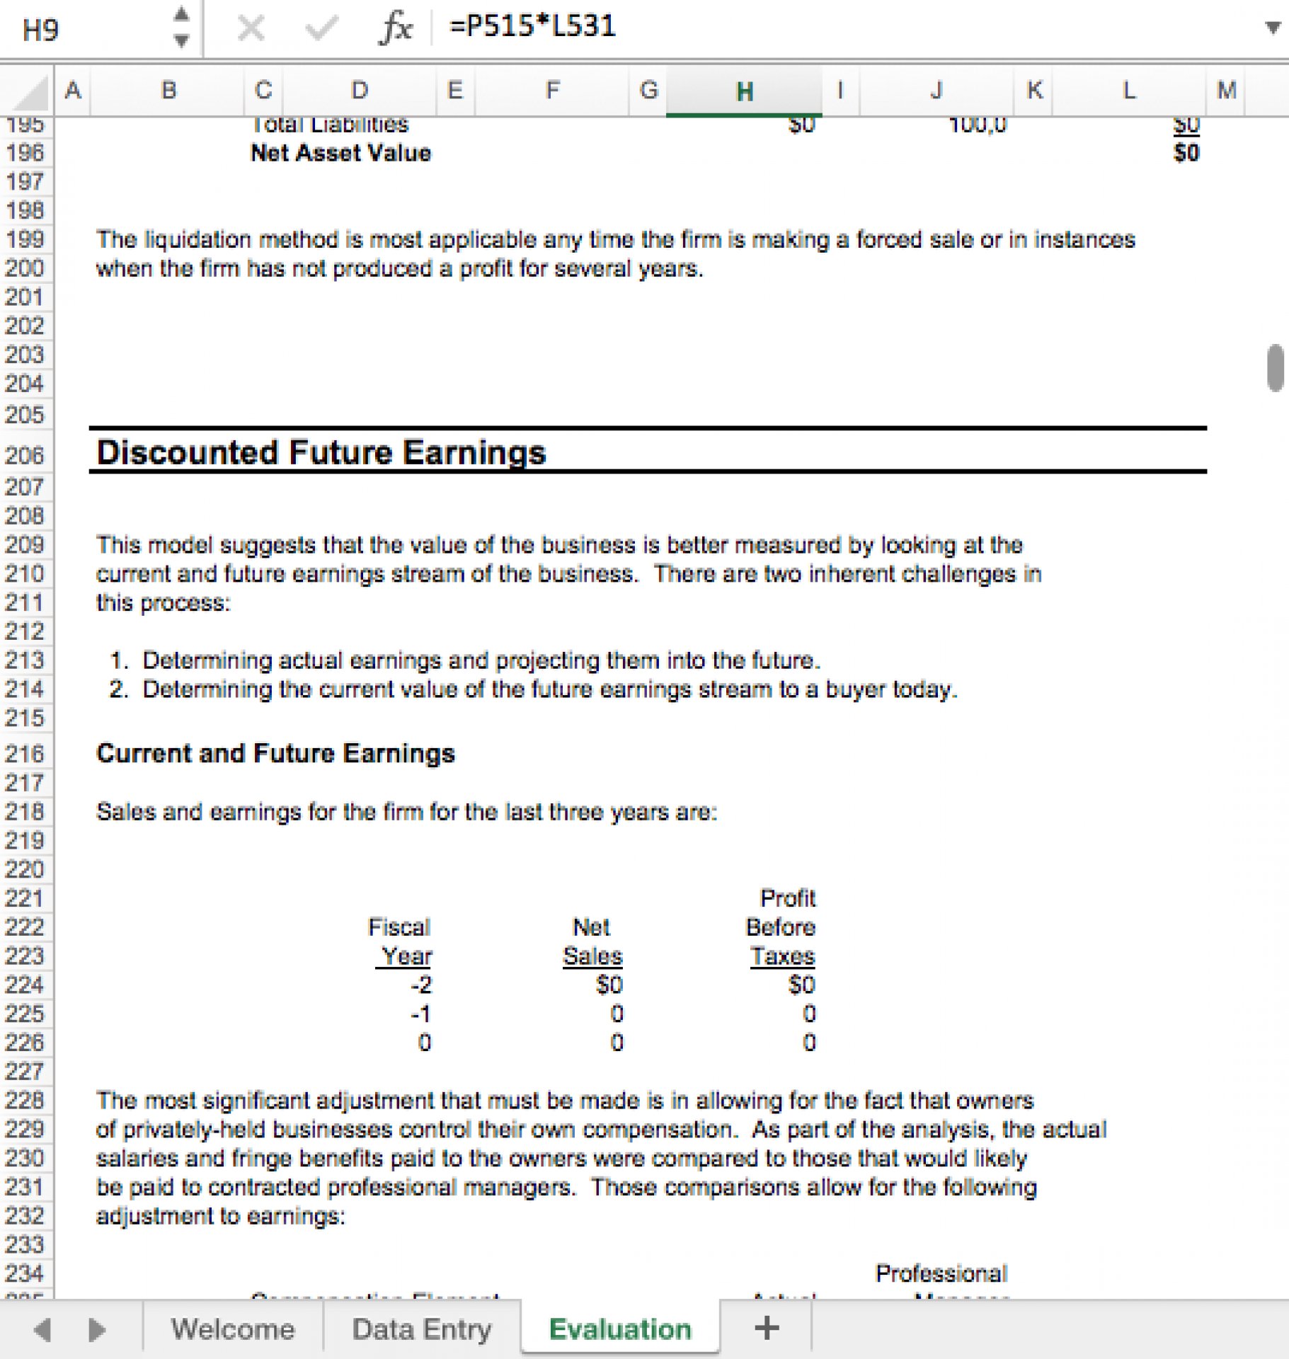Click the confirm entry checkmark icon
The height and width of the screenshot is (1359, 1289).
tap(321, 28)
